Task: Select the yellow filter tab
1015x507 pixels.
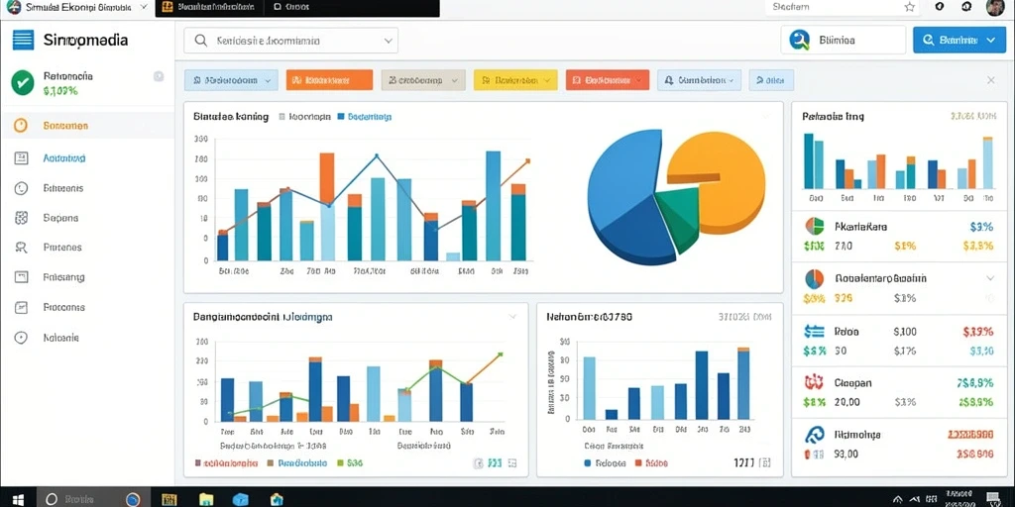Action: point(515,80)
